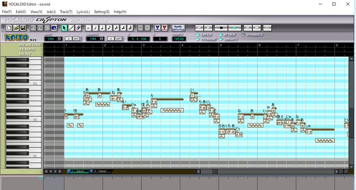The image size is (356, 190).
Task: Open the View(V) menu
Action: tap(36, 12)
